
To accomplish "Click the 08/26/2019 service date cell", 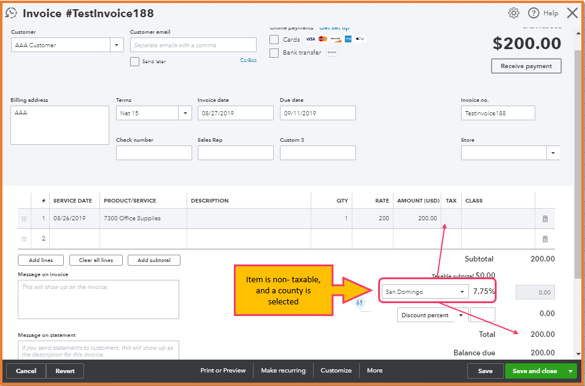I will tap(75, 218).
